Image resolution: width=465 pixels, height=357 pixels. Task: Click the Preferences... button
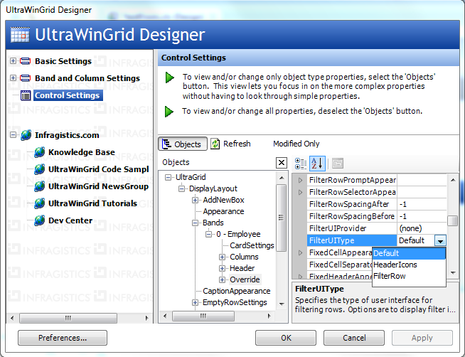tap(63, 338)
